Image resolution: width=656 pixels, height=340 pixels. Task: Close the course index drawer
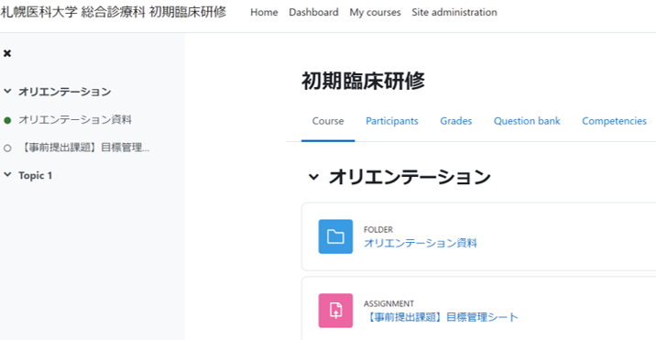[7, 53]
